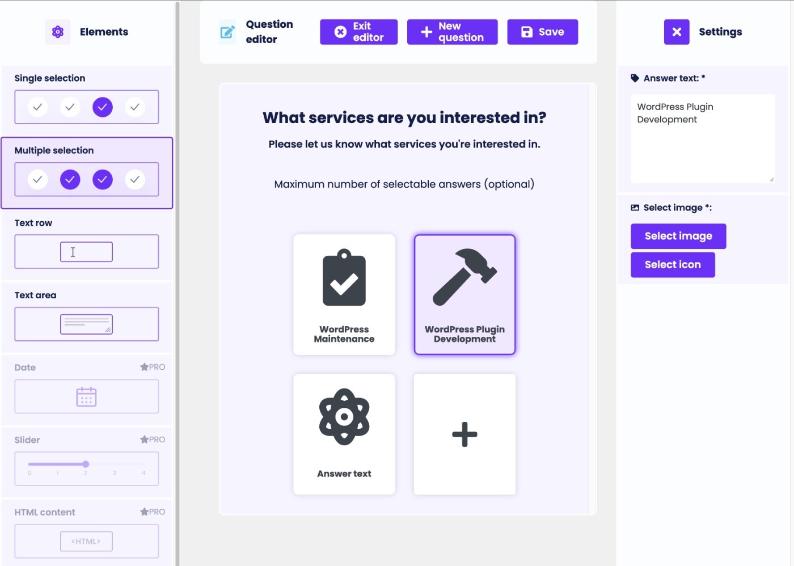794x566 pixels.
Task: Click the 'Date' element heading
Action: pos(25,368)
